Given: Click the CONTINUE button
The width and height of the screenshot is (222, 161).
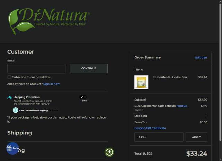Looking at the screenshot, I should (89, 68).
